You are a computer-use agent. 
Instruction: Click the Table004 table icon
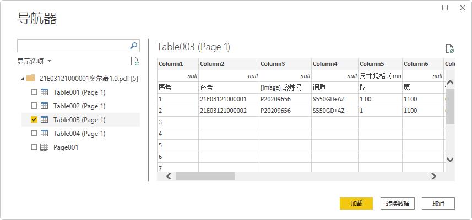click(x=45, y=134)
